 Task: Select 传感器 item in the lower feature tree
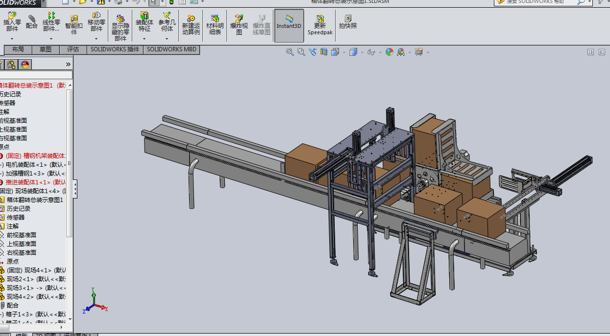pos(15,217)
